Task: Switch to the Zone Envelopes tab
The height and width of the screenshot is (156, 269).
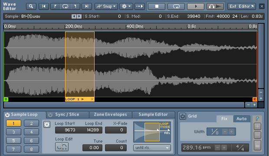Action: (x=111, y=115)
